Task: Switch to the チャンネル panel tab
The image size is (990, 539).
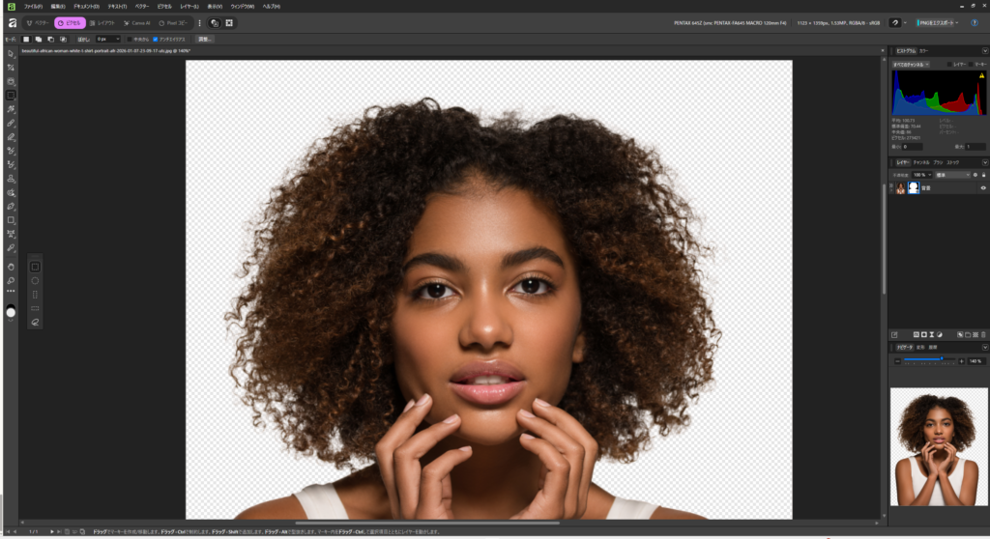Action: (920, 162)
